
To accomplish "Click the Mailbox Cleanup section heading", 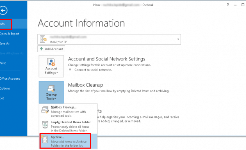I will pos(86,85).
